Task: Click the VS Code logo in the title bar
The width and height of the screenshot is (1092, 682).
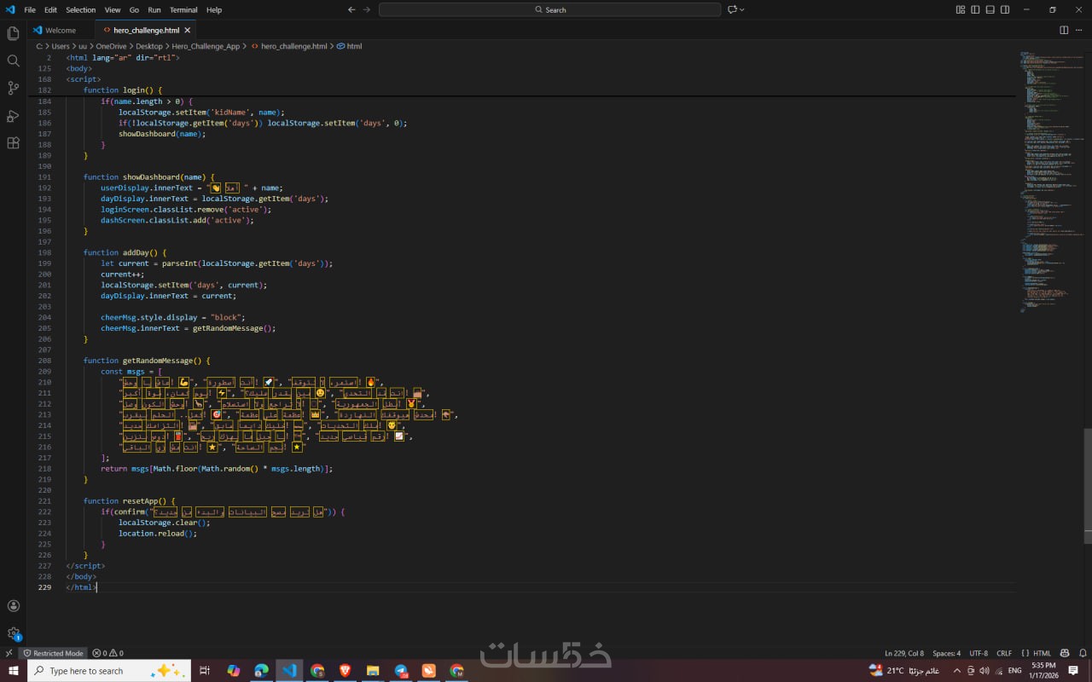Action: (10, 9)
